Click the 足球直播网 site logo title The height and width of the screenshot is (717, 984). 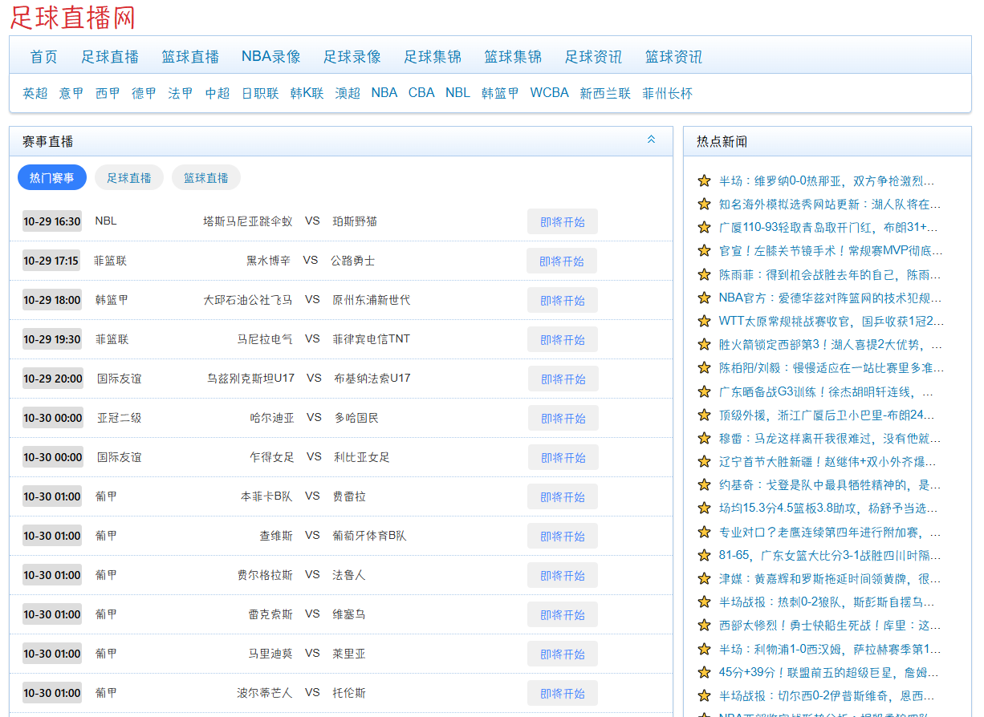(x=73, y=17)
